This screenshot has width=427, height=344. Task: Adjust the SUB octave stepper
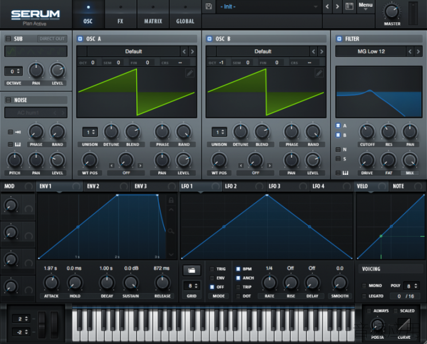click(x=14, y=71)
